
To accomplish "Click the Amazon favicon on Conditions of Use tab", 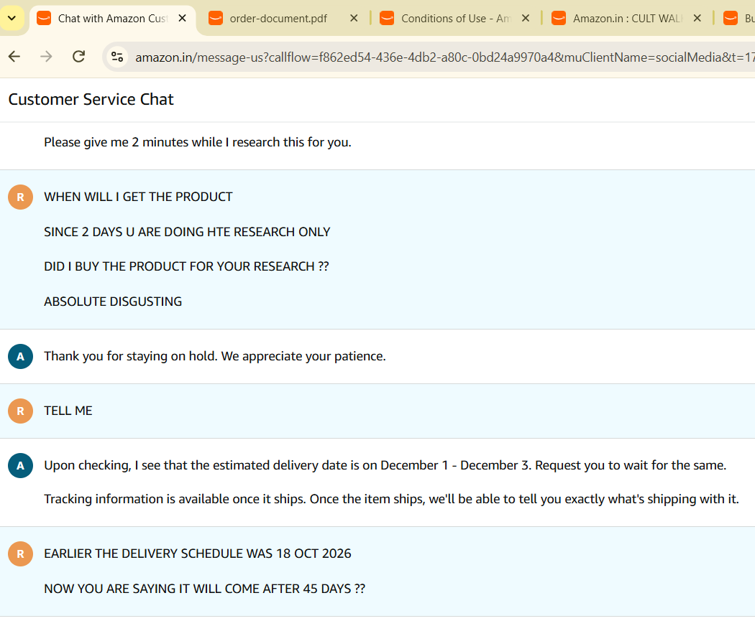I will [x=387, y=18].
